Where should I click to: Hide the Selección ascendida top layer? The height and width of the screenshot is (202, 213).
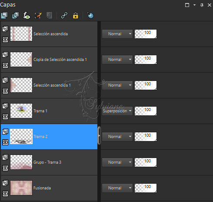coord(5,40)
